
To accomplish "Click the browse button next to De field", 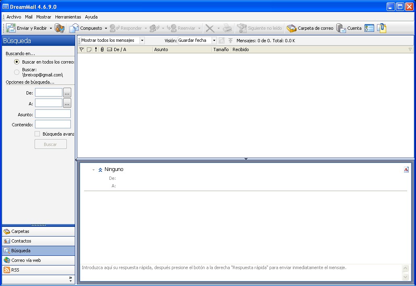I will pos(67,93).
